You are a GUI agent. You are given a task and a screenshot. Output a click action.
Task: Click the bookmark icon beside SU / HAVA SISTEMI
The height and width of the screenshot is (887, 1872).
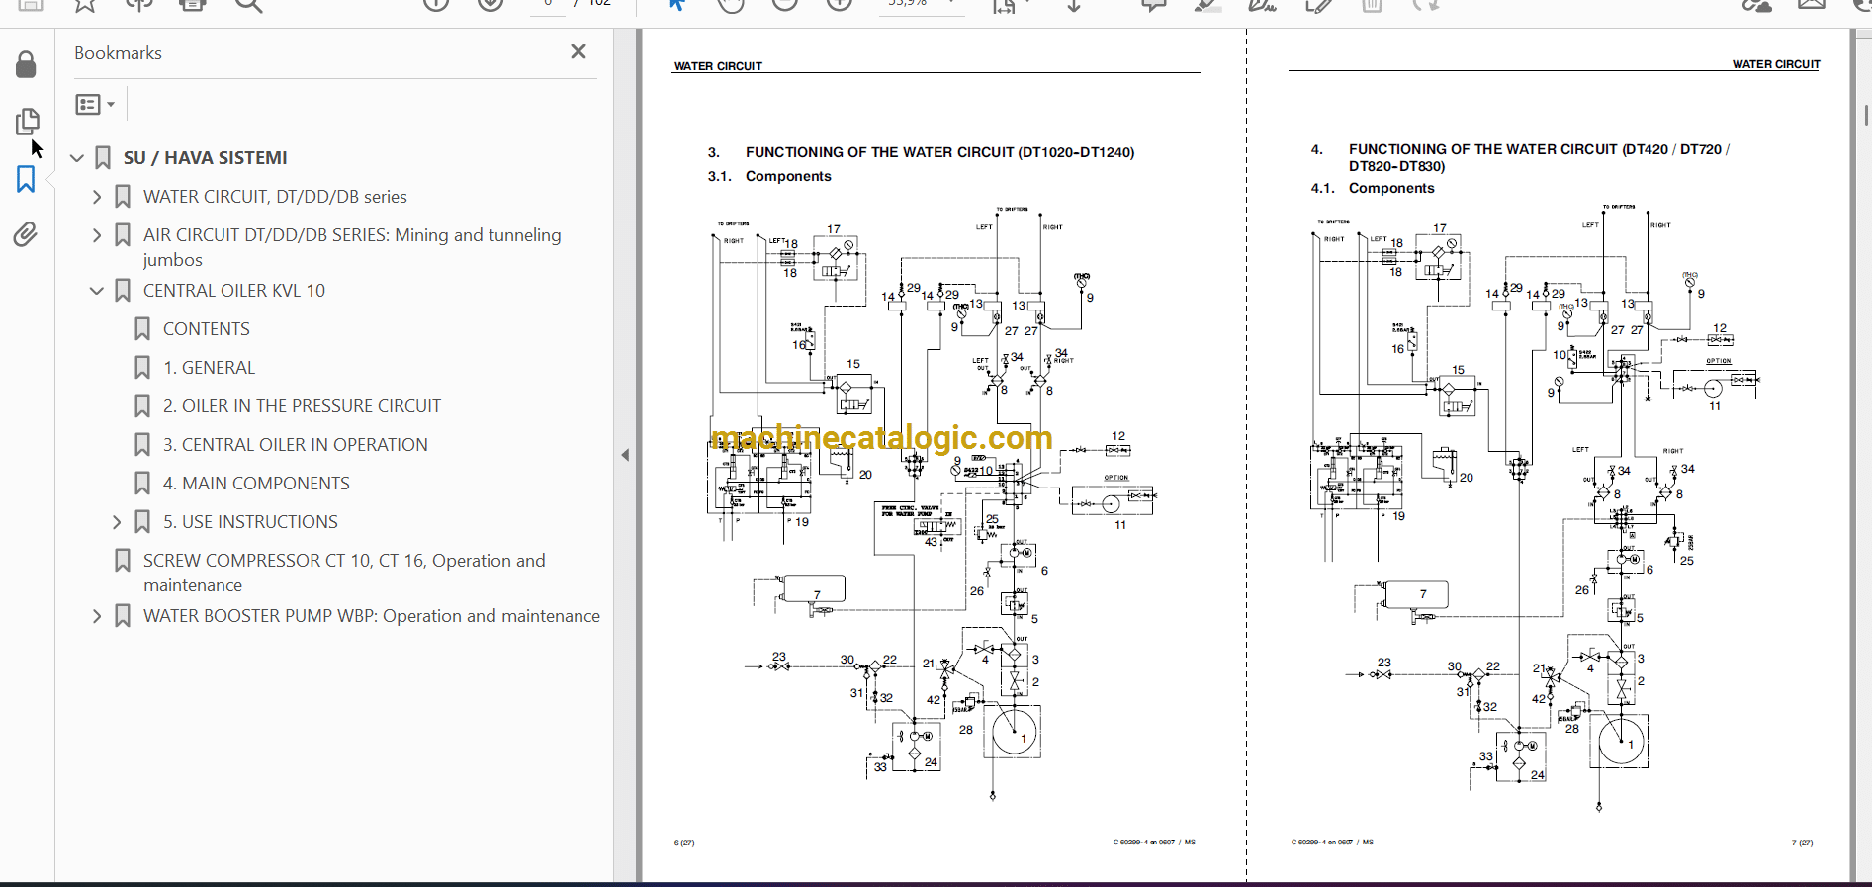pyautogui.click(x=103, y=158)
